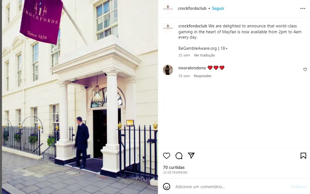Follow crockfordsclub with the Seguir button

tap(218, 8)
